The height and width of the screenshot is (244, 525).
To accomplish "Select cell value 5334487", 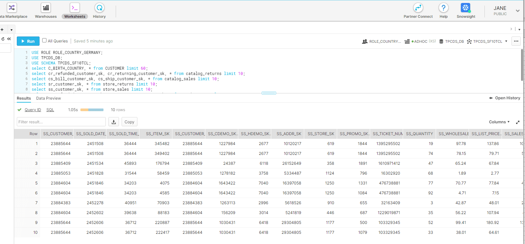I will point(292,173).
